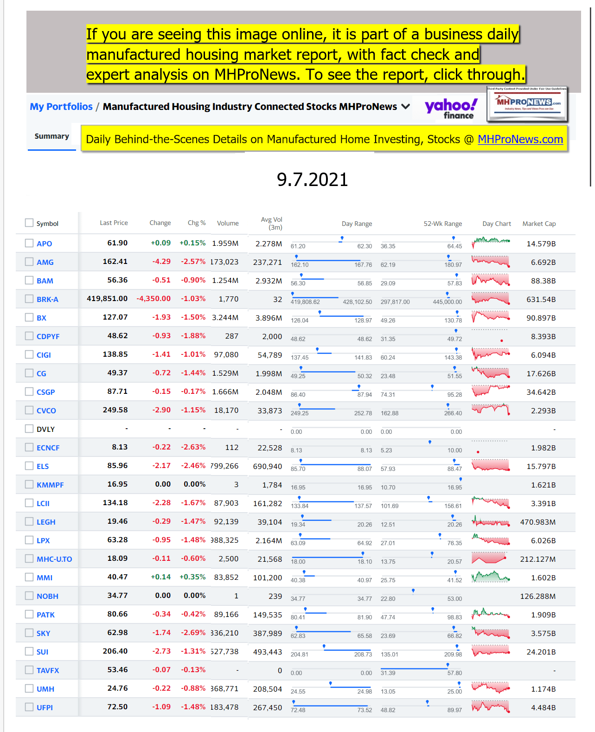This screenshot has height=732, width=595.
Task: Expand the portfolio name dropdown chevron
Action: tap(405, 107)
